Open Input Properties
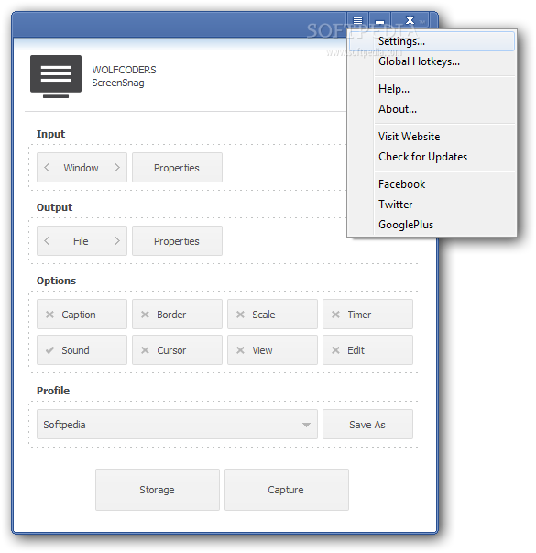536x553 pixels. tap(177, 168)
